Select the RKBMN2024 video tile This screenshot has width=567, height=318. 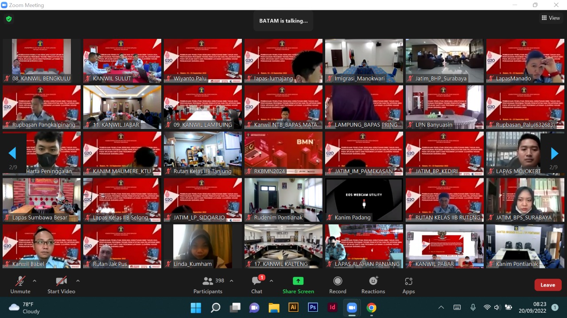(x=283, y=153)
